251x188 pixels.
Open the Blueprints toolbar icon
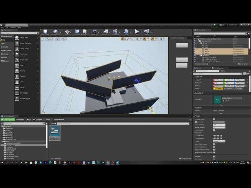tap(105, 32)
